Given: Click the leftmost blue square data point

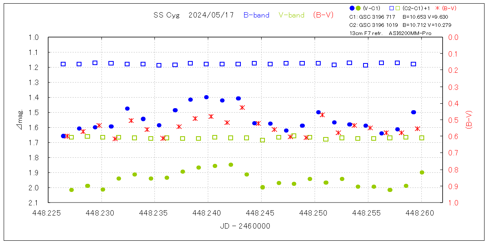Looking at the screenshot, I should (x=63, y=64).
